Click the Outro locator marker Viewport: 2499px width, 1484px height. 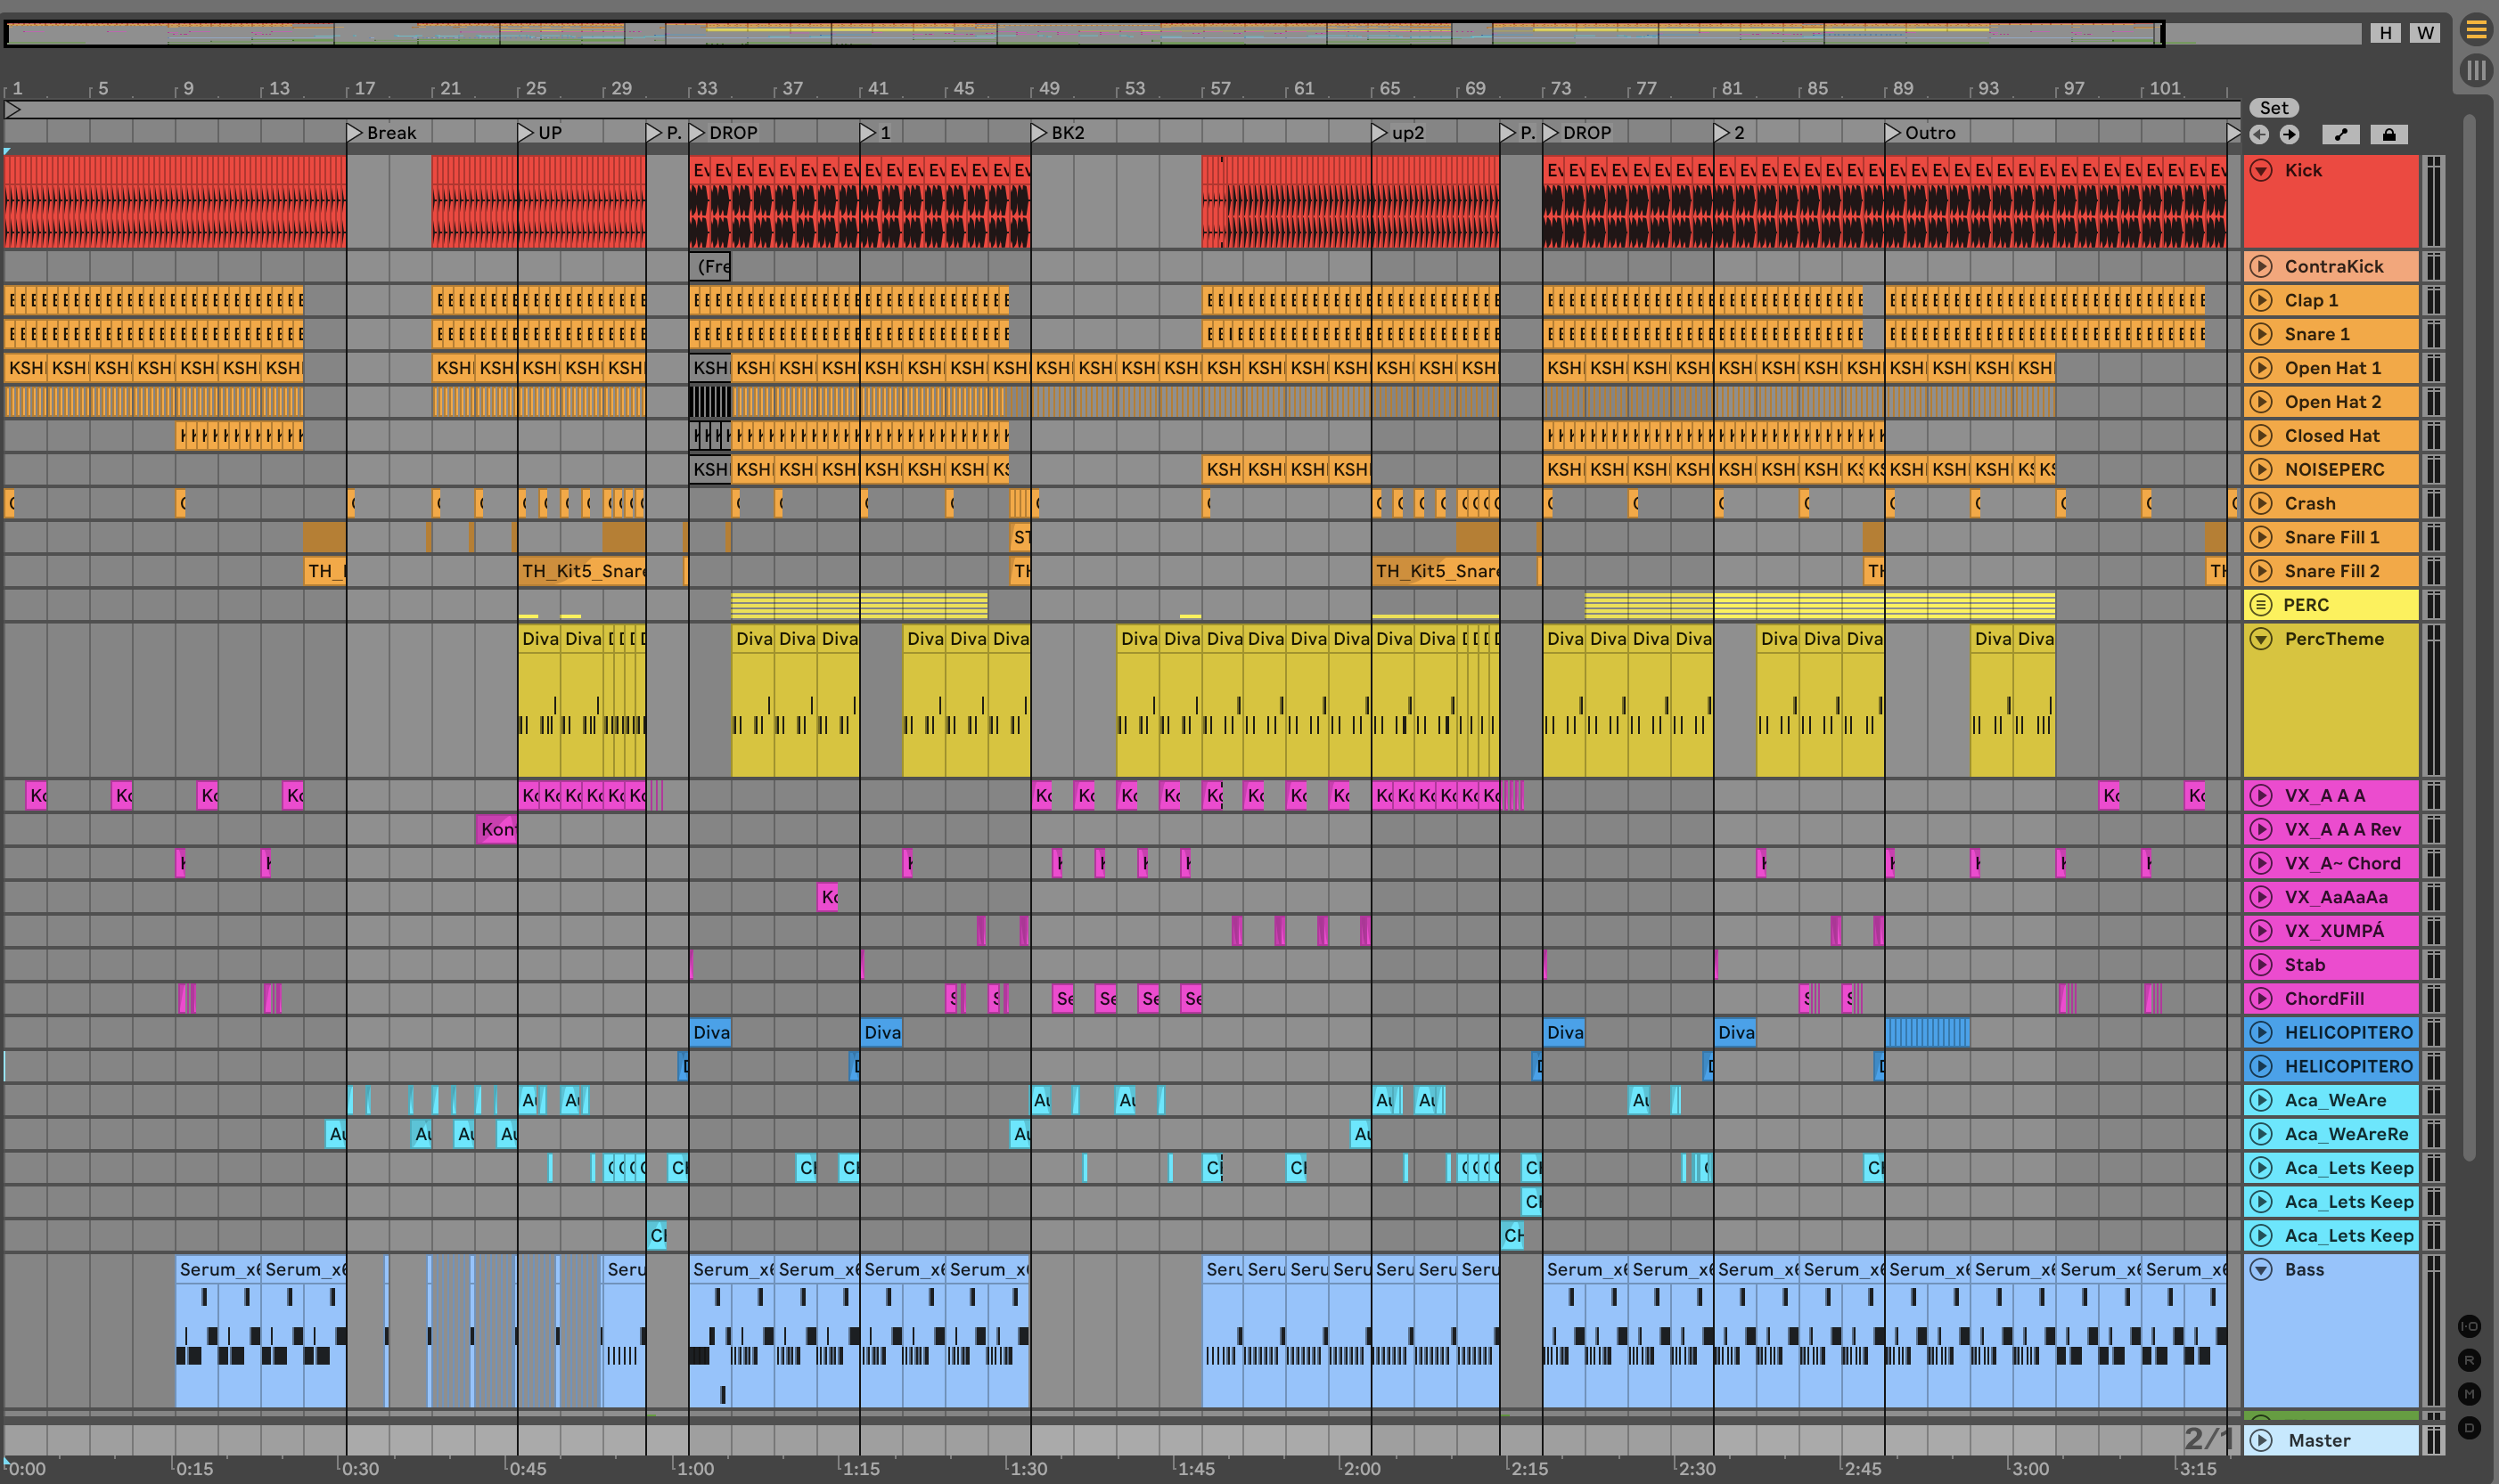tap(1893, 133)
